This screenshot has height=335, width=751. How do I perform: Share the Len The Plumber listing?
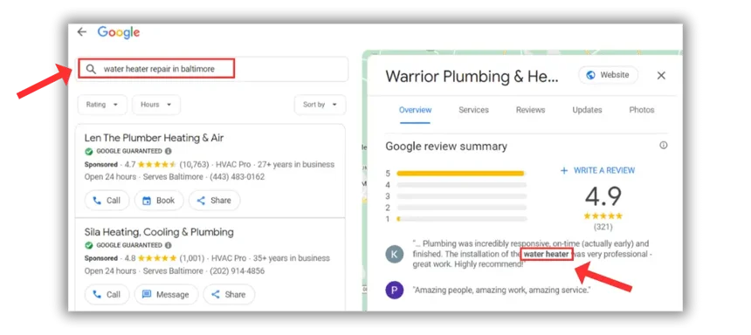pos(215,201)
